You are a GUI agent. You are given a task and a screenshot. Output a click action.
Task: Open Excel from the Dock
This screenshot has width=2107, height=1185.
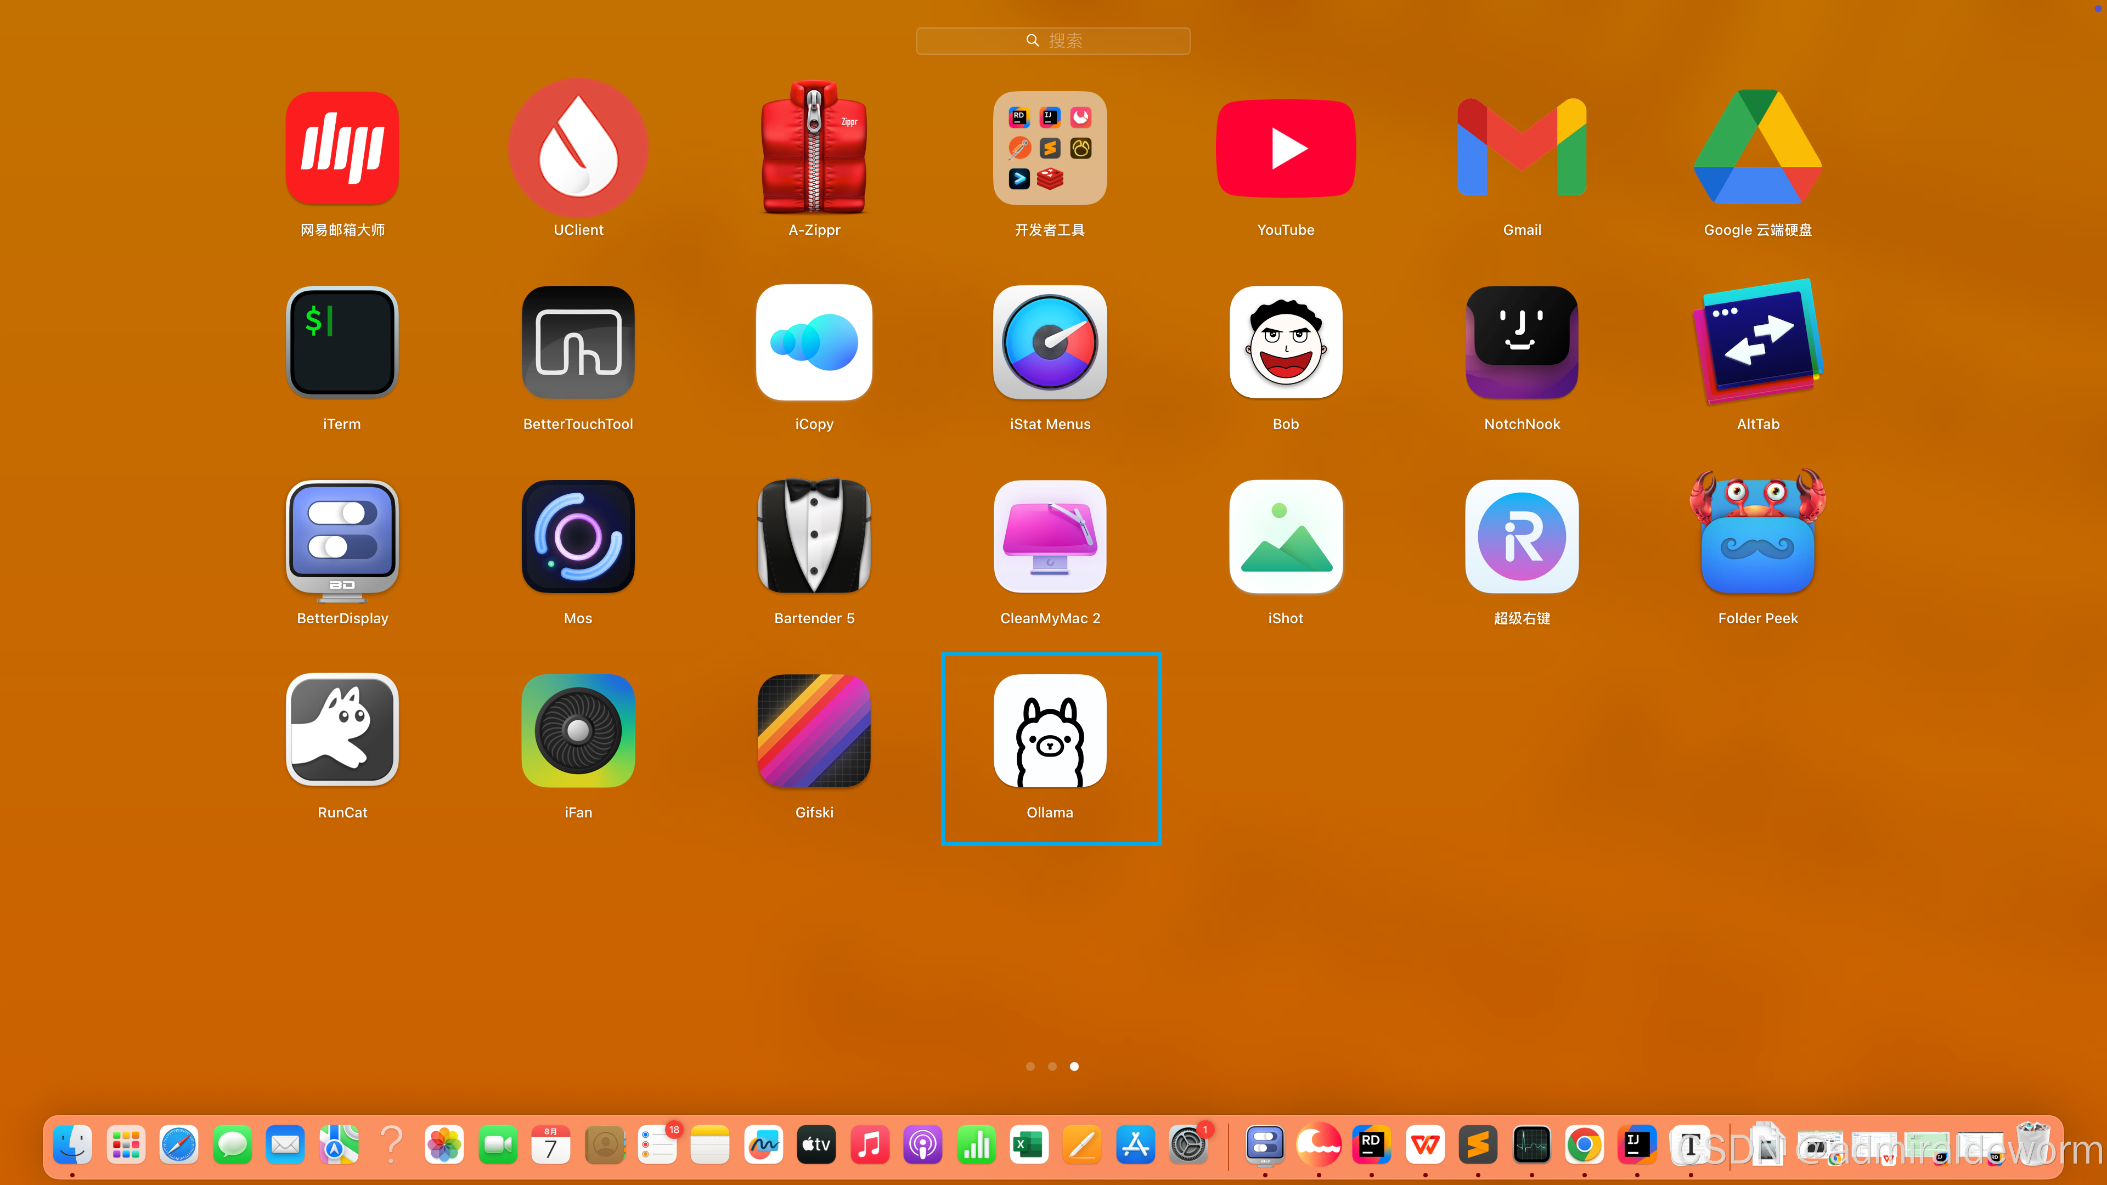tap(1029, 1145)
